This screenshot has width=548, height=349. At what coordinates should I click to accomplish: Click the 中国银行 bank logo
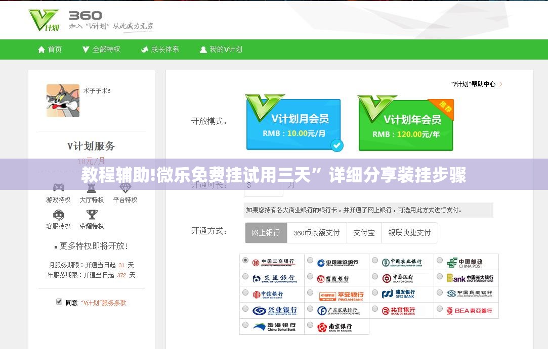click(x=398, y=278)
